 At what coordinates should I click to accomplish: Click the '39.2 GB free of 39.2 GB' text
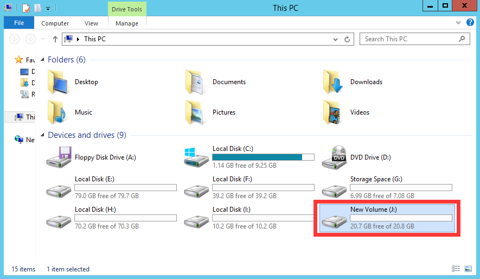coord(244,196)
